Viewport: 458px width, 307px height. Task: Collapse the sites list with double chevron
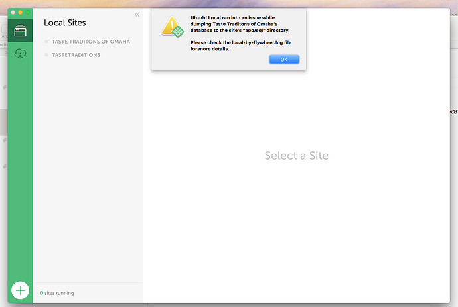[137, 15]
